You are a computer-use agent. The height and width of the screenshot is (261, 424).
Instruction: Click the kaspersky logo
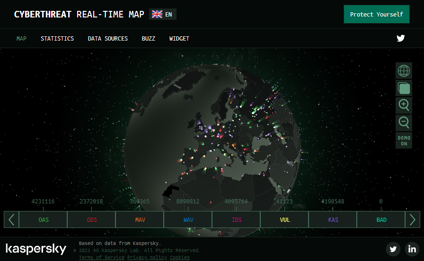click(36, 249)
